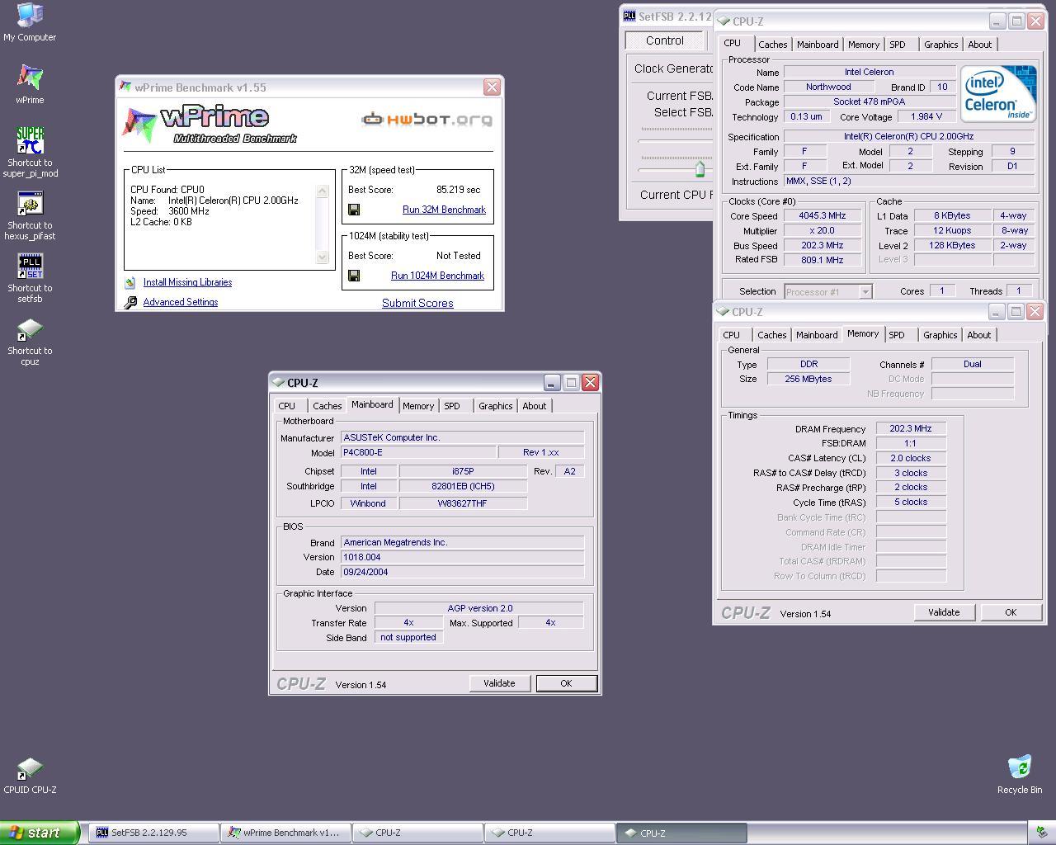1056x845 pixels.
Task: Click Core Voltage value 1.984 V
Action: point(927,116)
